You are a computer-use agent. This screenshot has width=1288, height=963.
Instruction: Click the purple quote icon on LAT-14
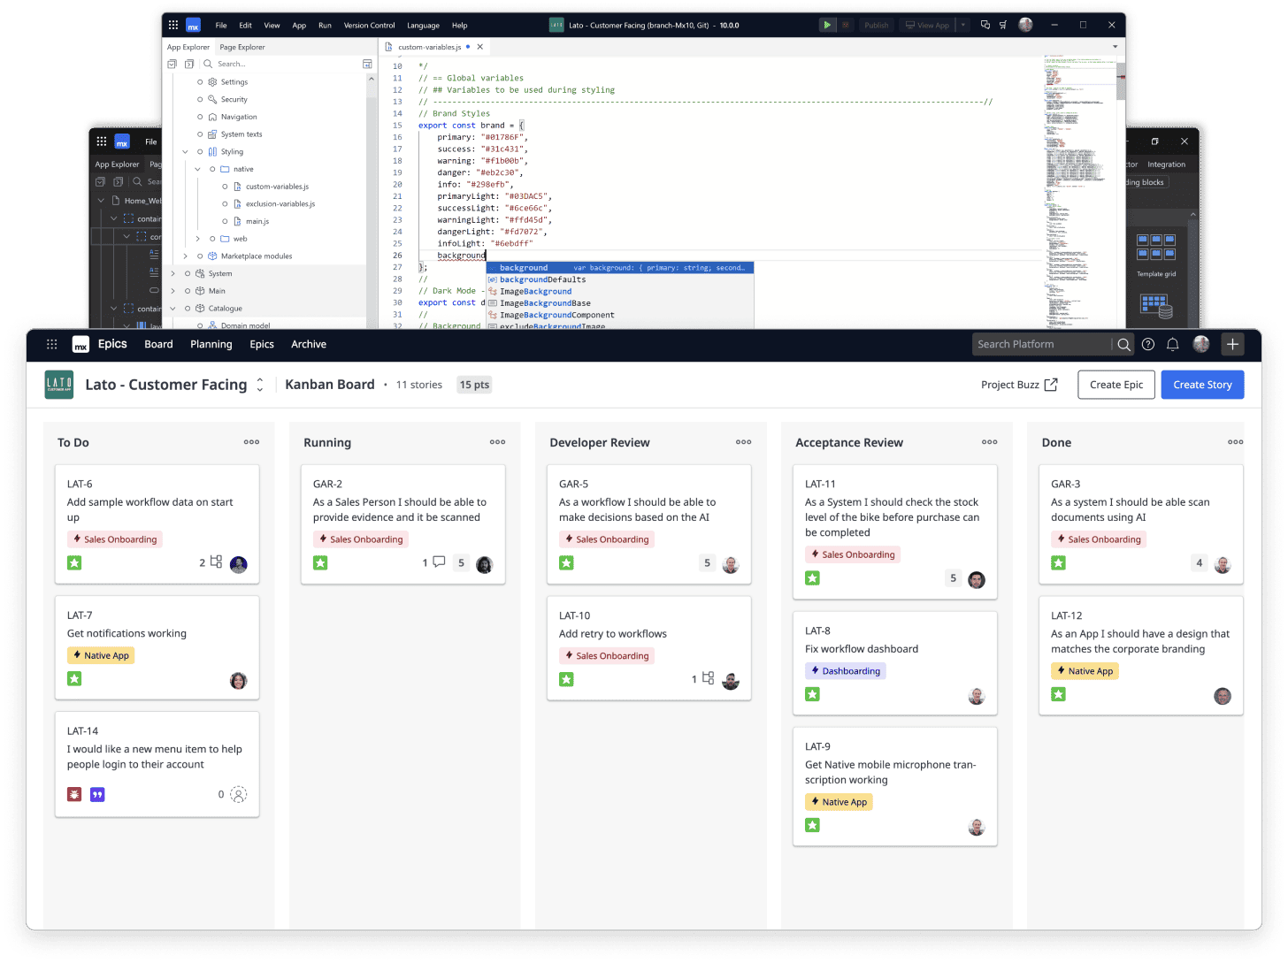[97, 794]
